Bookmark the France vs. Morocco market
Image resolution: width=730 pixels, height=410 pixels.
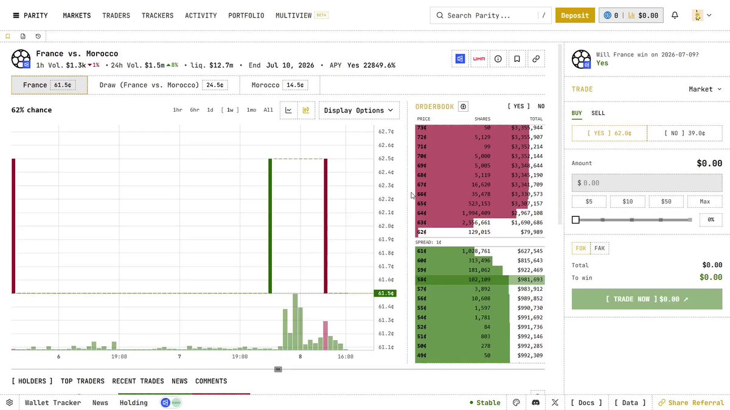[x=517, y=59]
